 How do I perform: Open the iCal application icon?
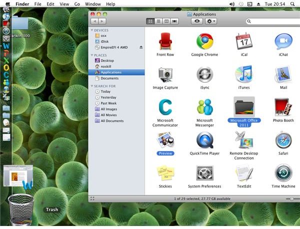click(x=244, y=41)
